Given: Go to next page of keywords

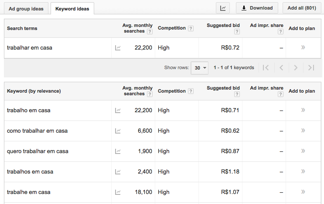Looking at the screenshot, I should (296, 68).
